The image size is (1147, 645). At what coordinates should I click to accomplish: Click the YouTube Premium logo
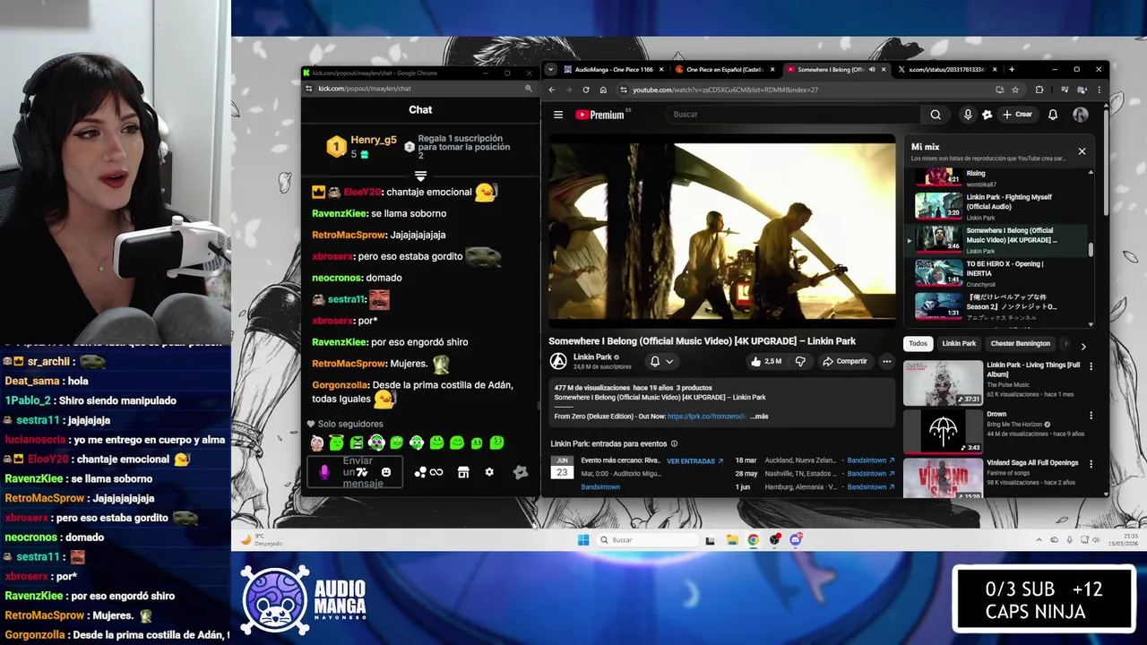pyautogui.click(x=602, y=115)
